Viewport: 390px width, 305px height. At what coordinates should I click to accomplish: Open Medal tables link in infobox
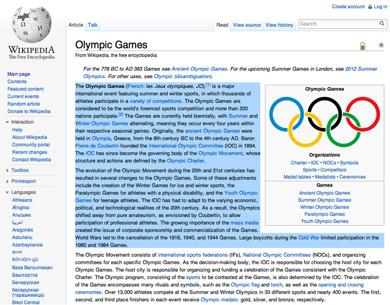point(297,177)
